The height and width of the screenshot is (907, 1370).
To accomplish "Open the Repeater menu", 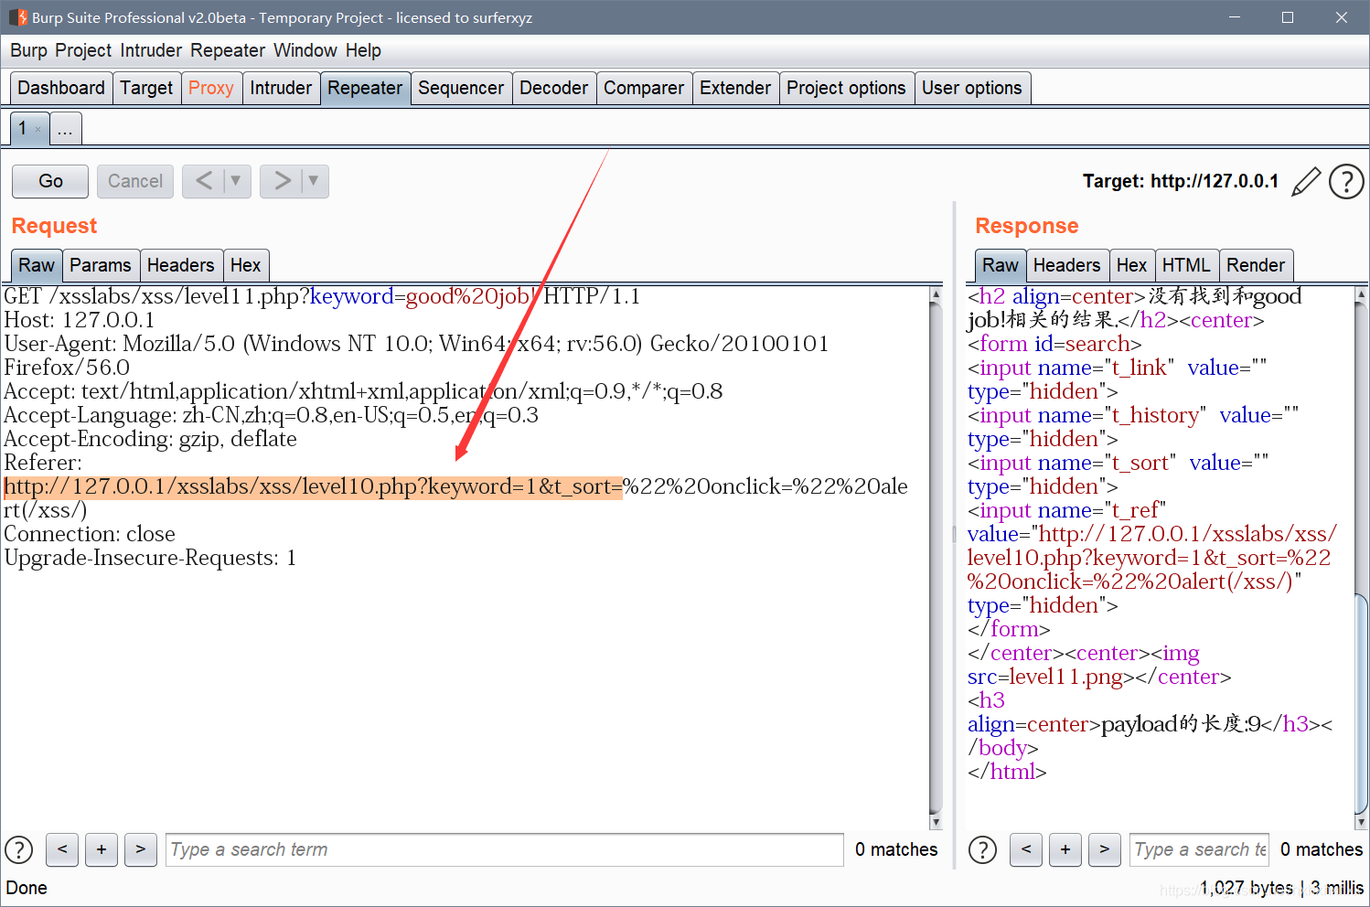I will coord(228,50).
